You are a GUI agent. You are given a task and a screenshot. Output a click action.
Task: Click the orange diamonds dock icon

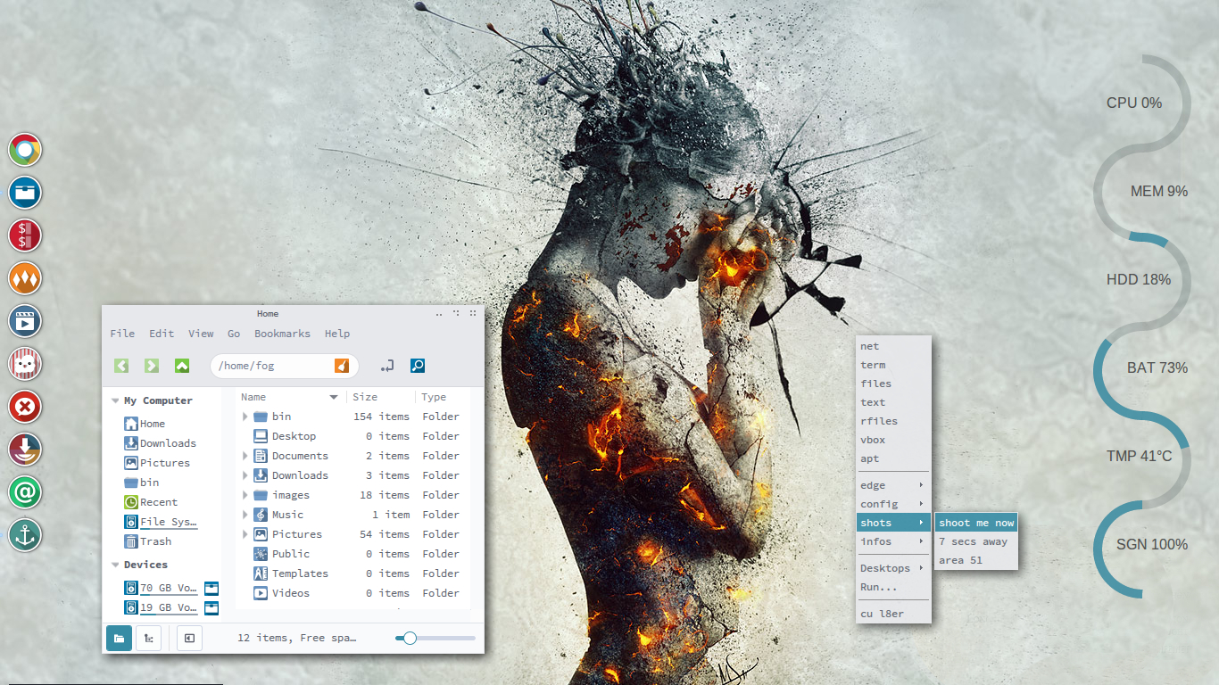click(x=25, y=278)
